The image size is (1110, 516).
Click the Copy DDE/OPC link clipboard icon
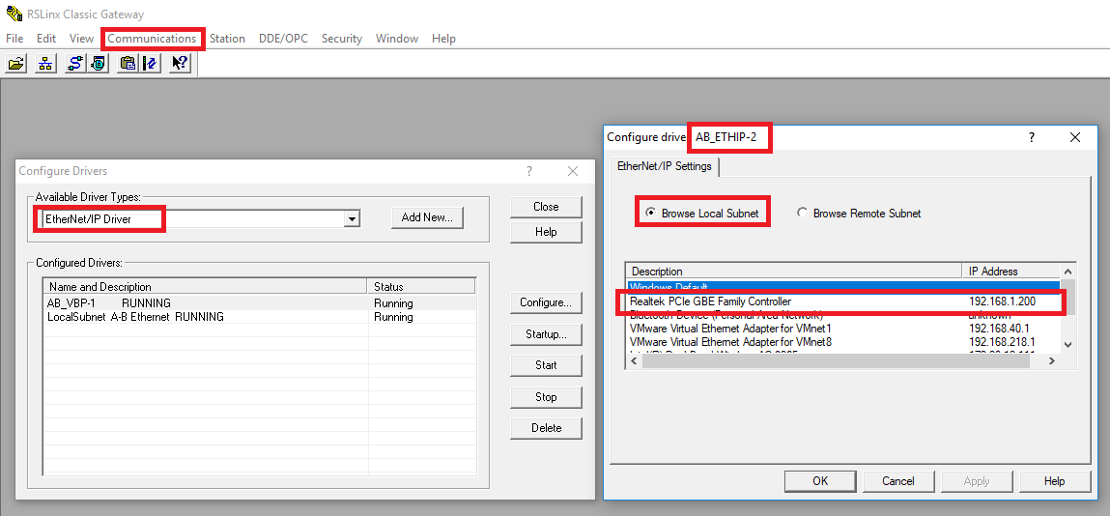128,63
